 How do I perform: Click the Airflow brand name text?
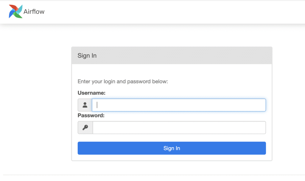click(34, 12)
